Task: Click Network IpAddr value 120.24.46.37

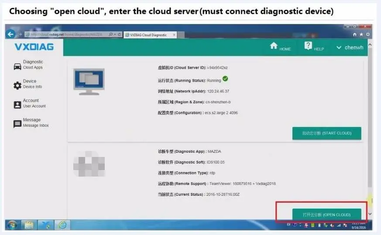Action: click(x=218, y=91)
